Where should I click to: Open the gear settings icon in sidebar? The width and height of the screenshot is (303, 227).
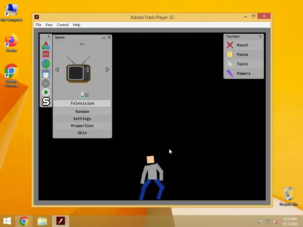coord(46,83)
